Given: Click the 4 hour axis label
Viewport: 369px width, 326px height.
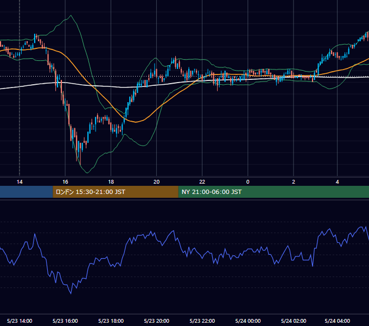Looking at the screenshot, I should 337,182.
